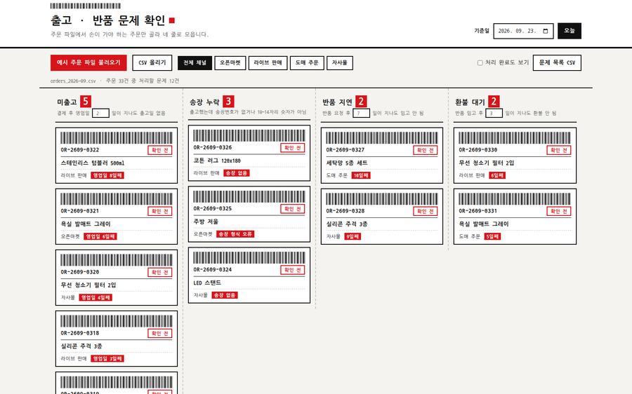This screenshot has height=394, width=632.
Task: Set the reference date with the 오늘 button
Action: 569,31
